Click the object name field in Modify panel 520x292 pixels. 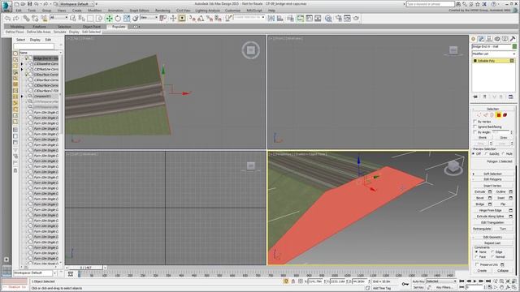[x=492, y=47]
